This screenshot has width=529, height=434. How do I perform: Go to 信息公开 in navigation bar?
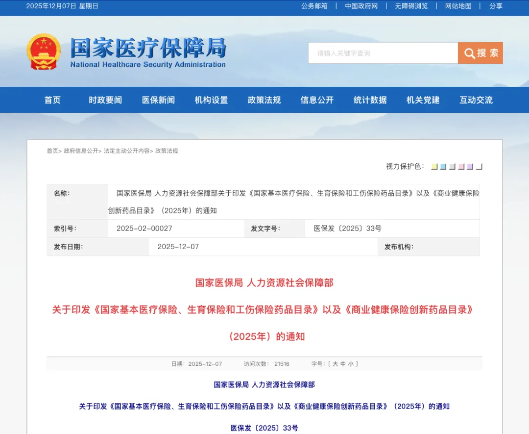click(317, 100)
